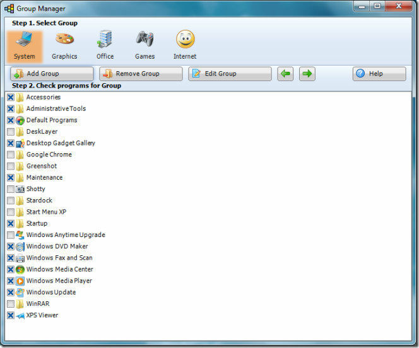Select the Internet group smiley icon
This screenshot has height=348, width=419.
tap(185, 39)
